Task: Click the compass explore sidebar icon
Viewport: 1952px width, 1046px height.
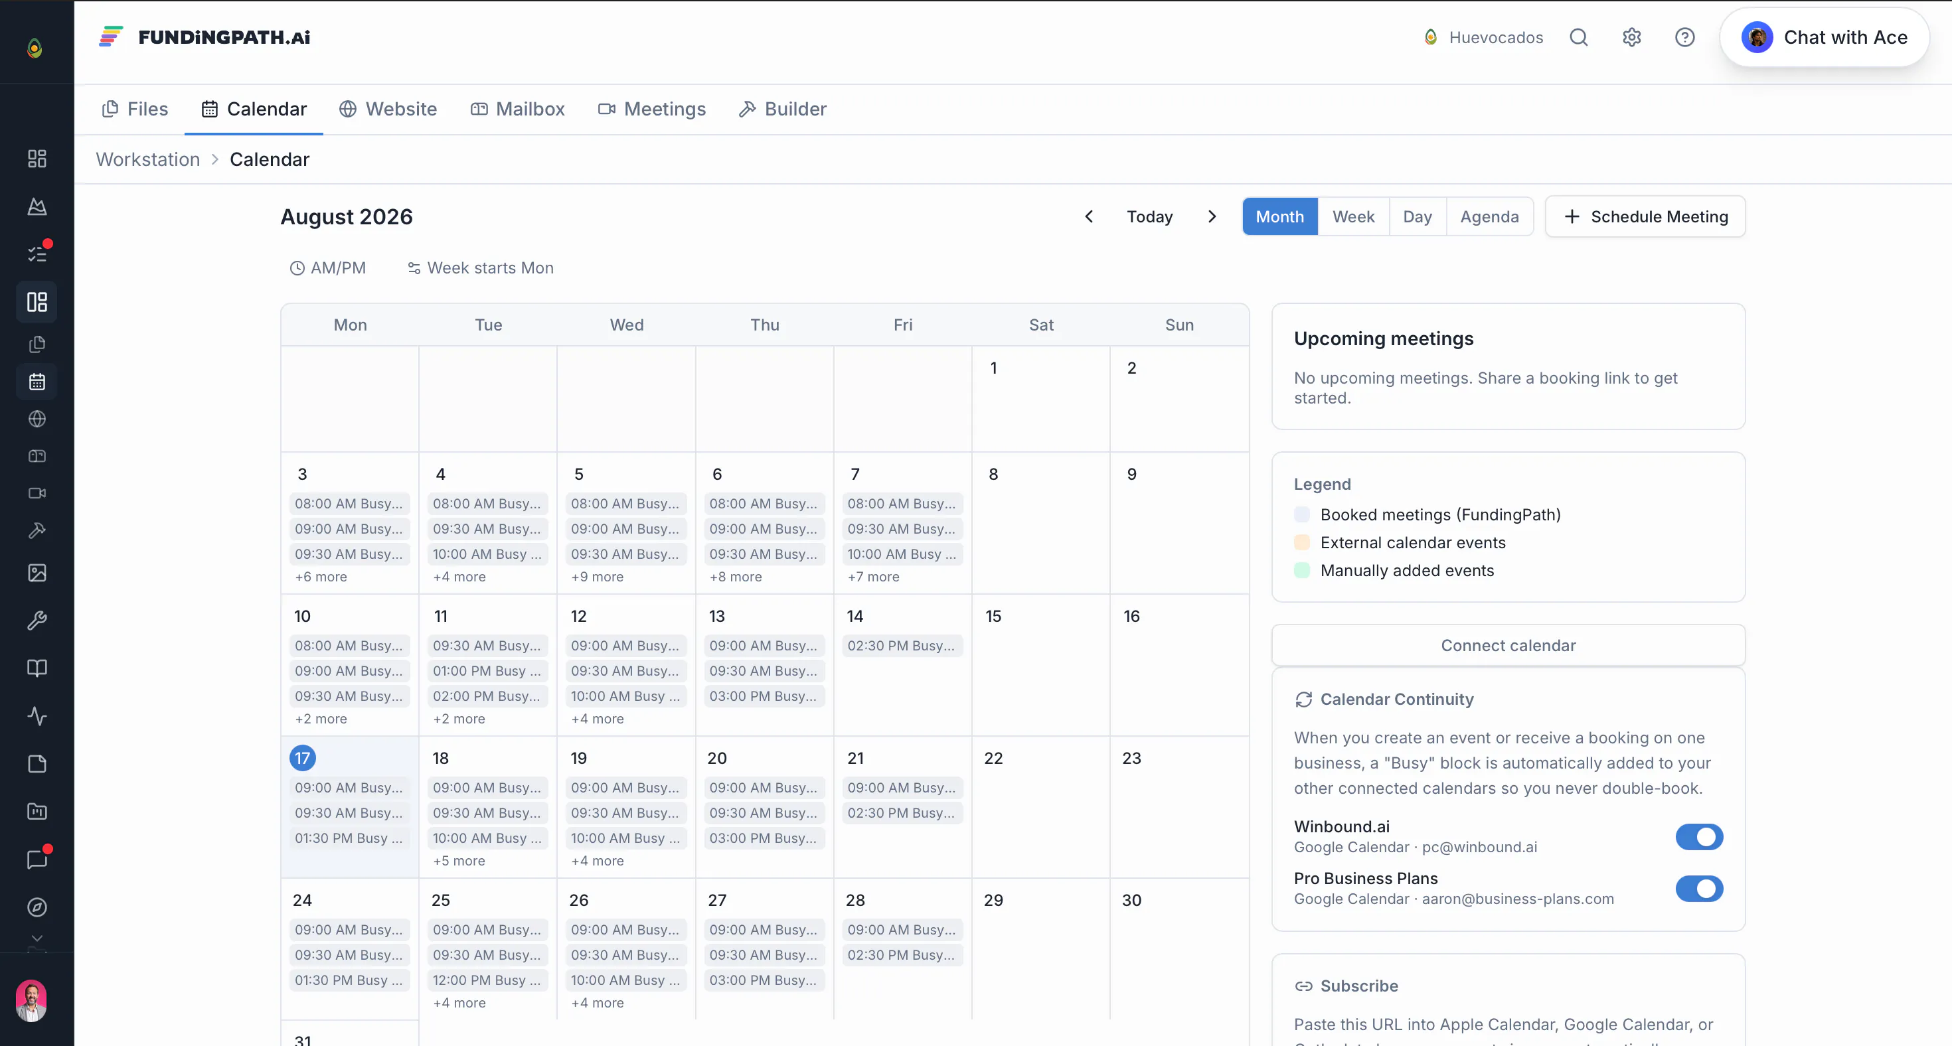Action: [x=37, y=907]
